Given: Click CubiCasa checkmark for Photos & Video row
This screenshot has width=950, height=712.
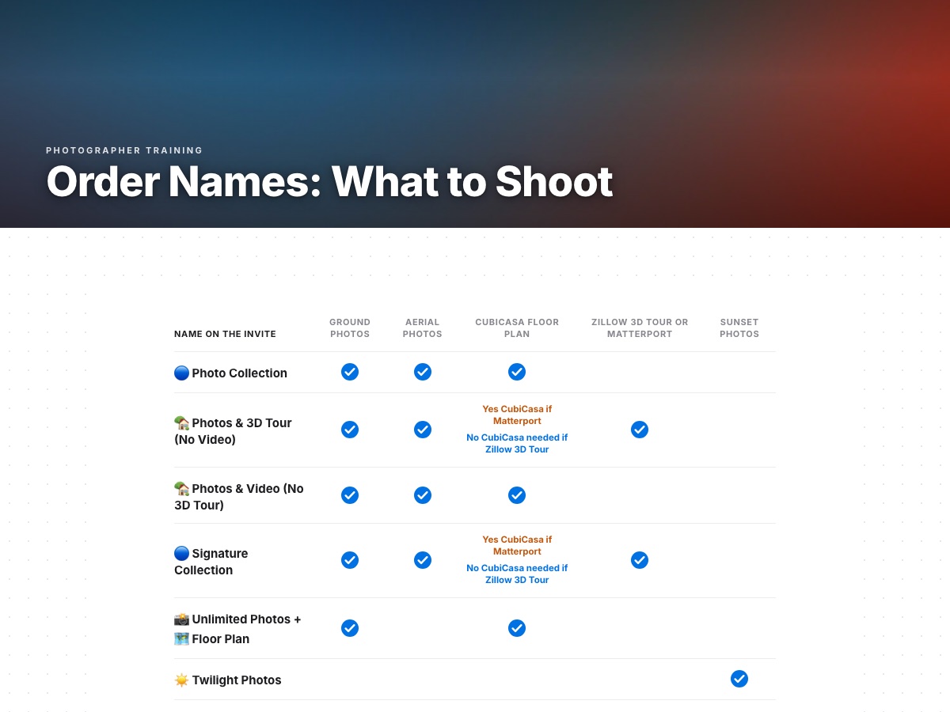Looking at the screenshot, I should [x=517, y=495].
